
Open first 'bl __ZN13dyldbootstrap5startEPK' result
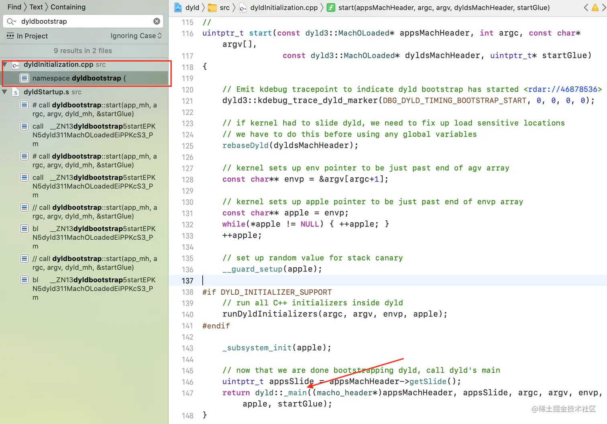(94, 237)
